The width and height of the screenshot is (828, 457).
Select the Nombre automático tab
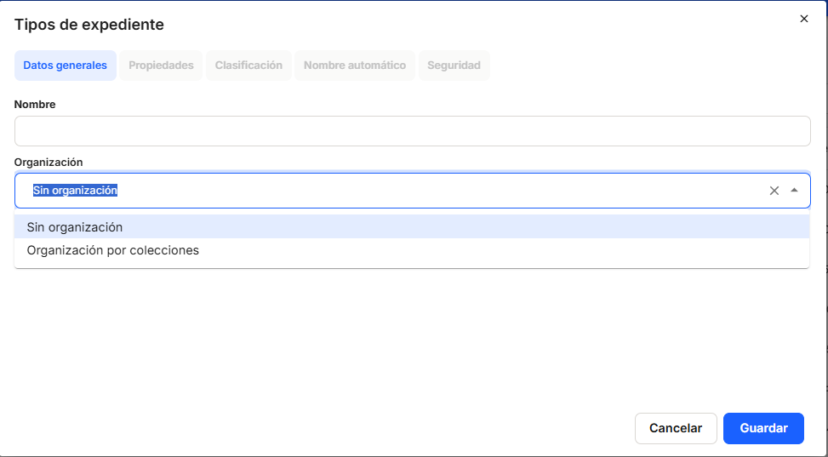(x=355, y=66)
